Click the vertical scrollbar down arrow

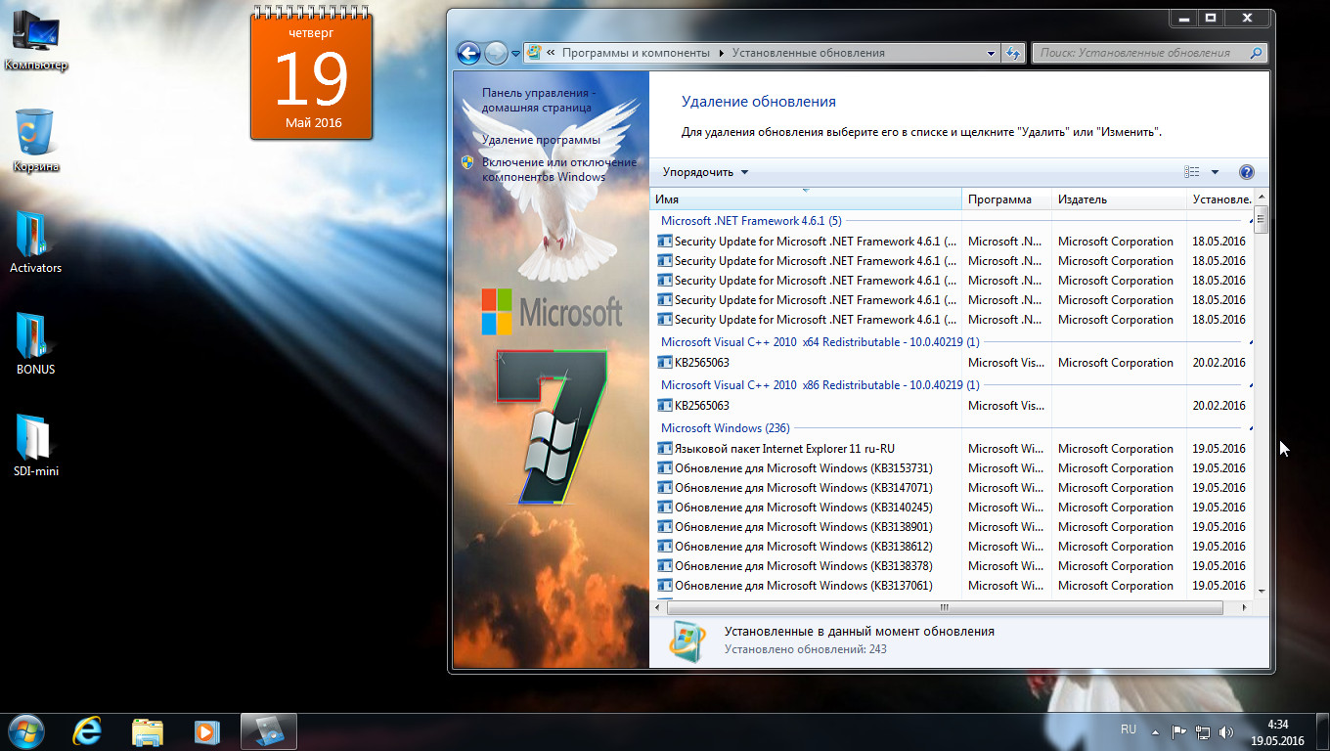[1262, 591]
